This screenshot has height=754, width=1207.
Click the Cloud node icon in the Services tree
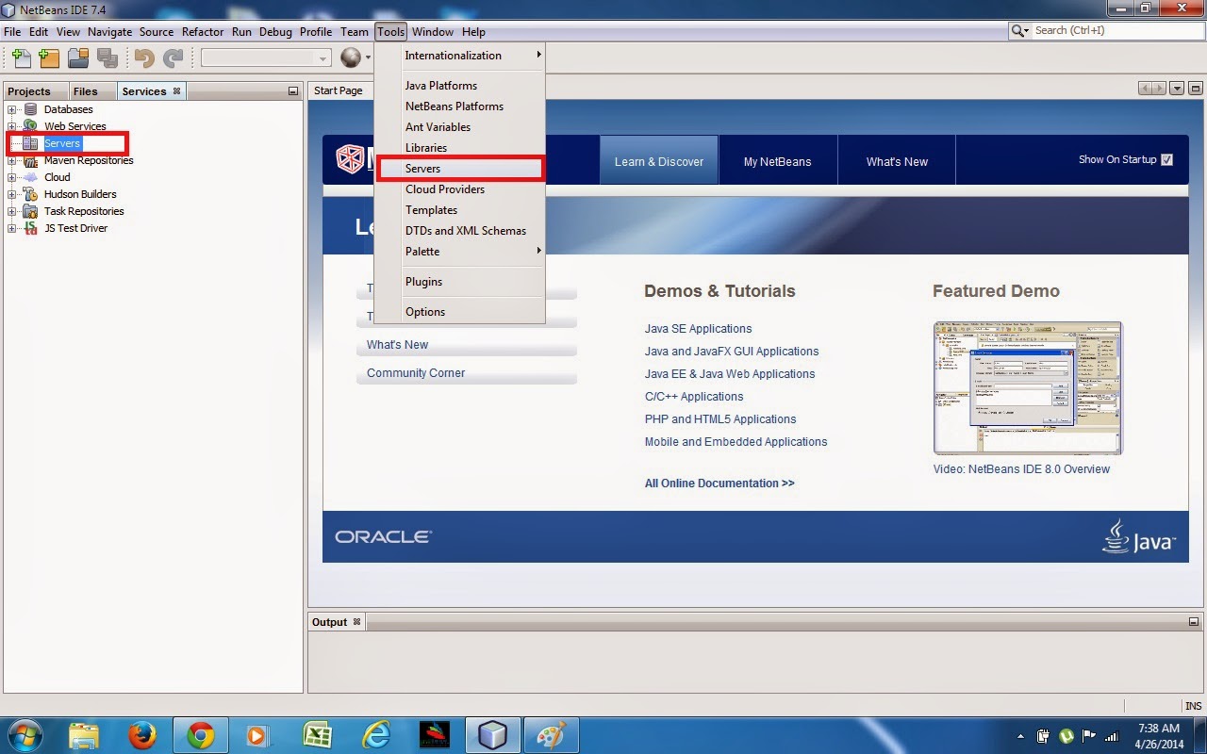pyautogui.click(x=30, y=177)
